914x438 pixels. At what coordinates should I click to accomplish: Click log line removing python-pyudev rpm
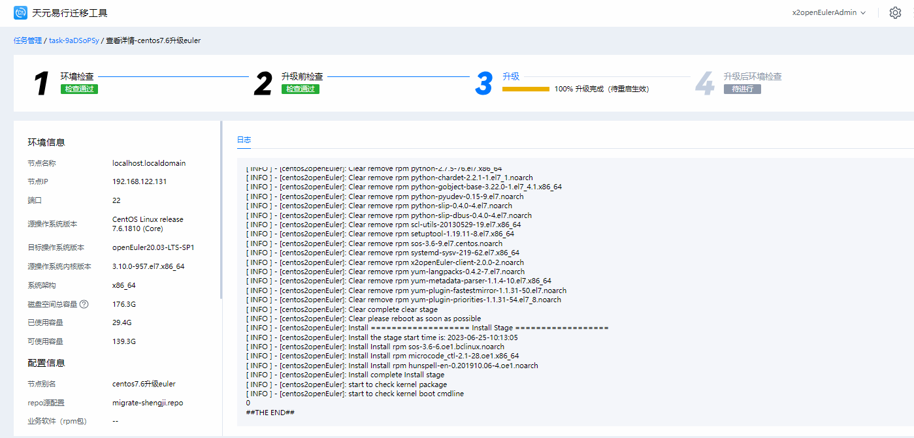click(385, 196)
